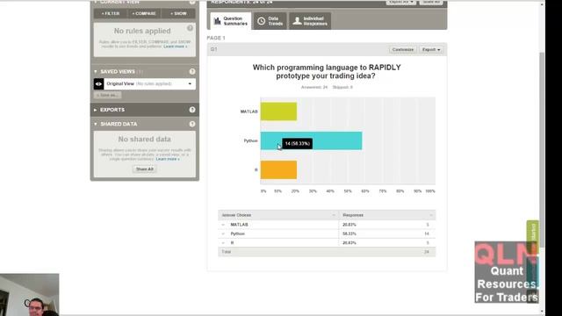Viewport: 562px width, 316px height.
Task: Open the Q1 Export dropdown
Action: click(x=431, y=49)
